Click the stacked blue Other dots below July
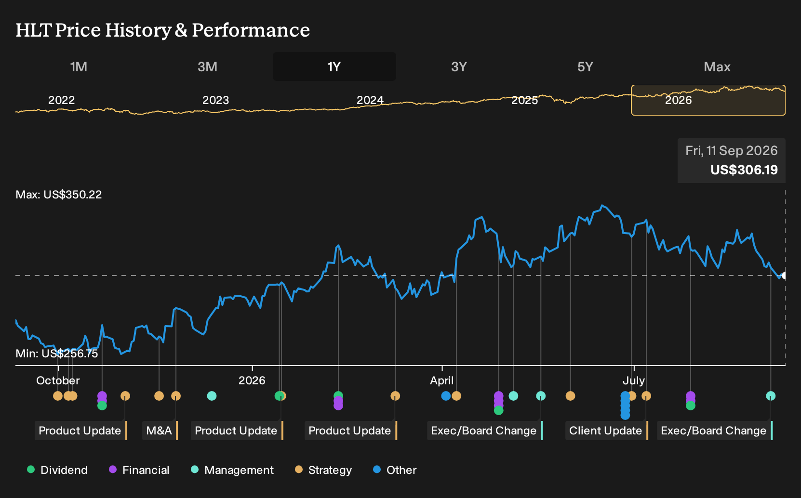 click(625, 406)
